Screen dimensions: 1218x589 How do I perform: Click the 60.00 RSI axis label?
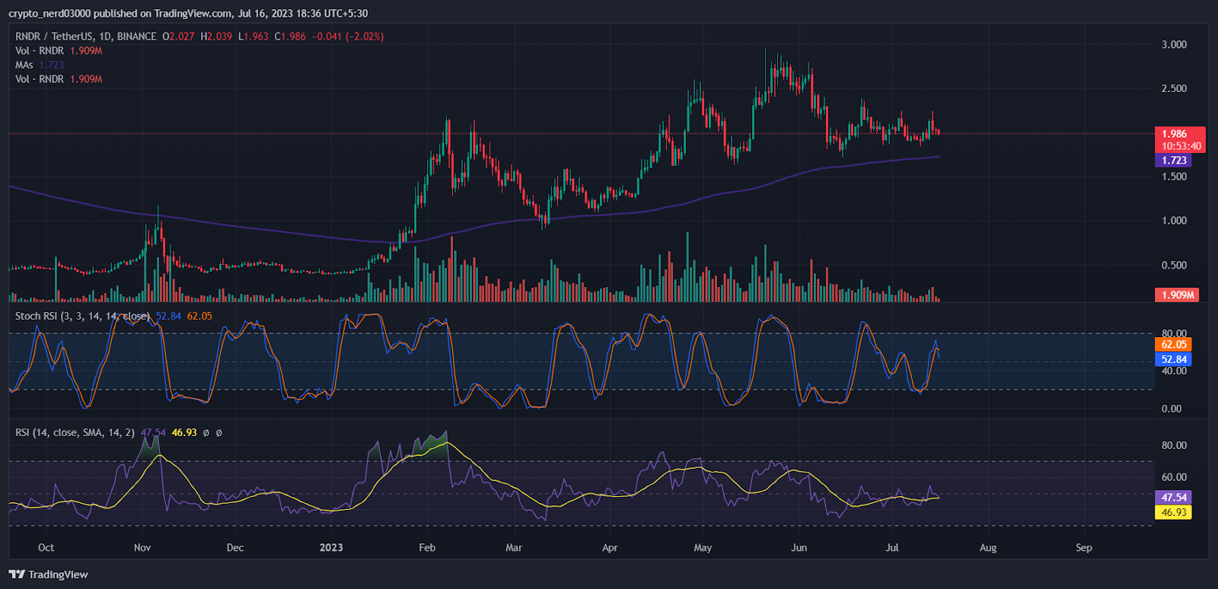[1174, 478]
